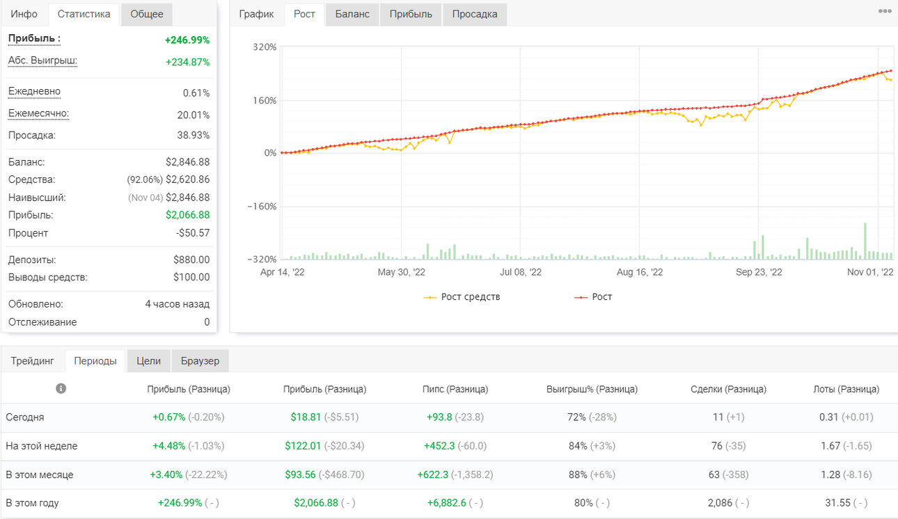
Task: Click the Депозиты $880.00 value
Action: coord(191,259)
